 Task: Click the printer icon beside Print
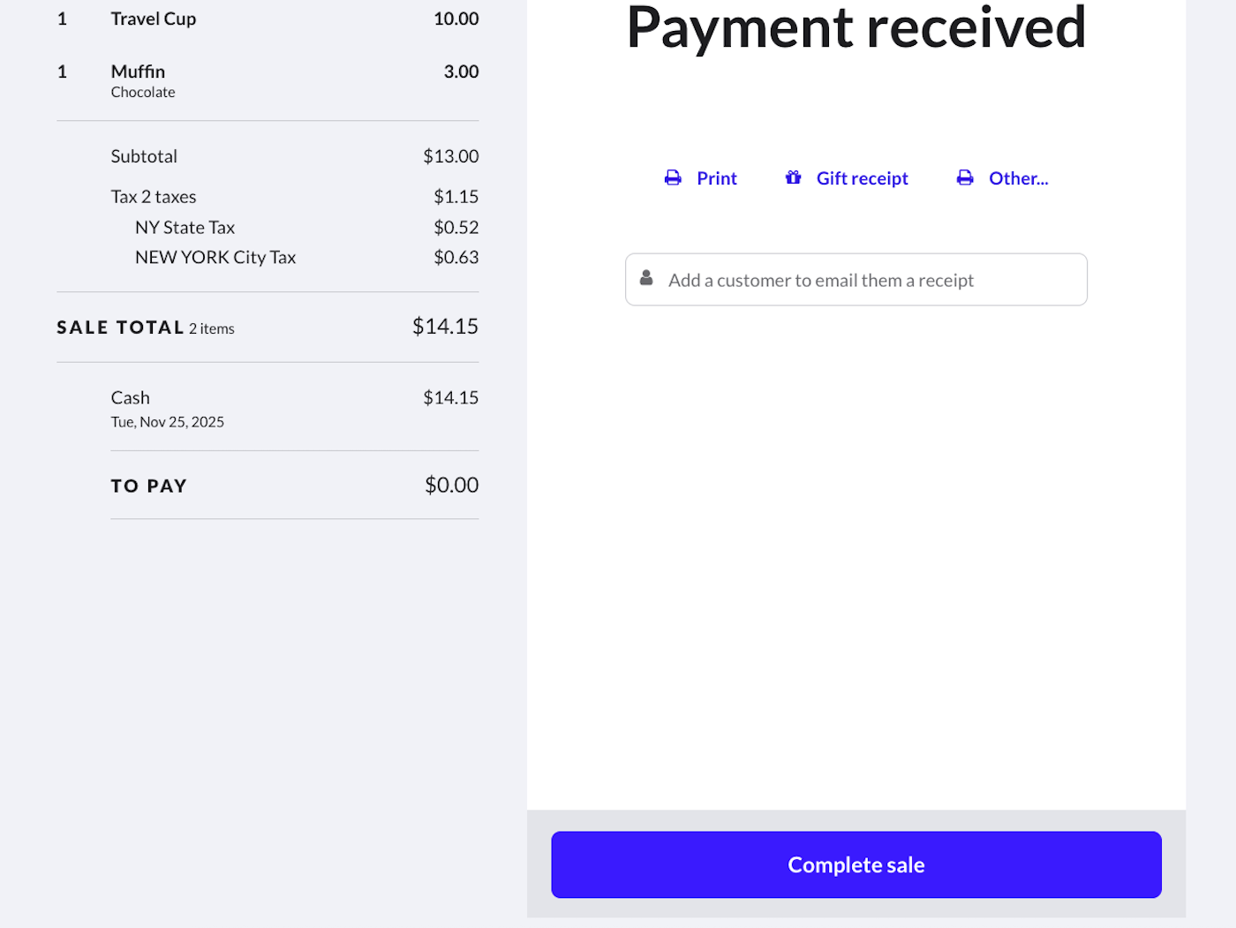point(673,178)
